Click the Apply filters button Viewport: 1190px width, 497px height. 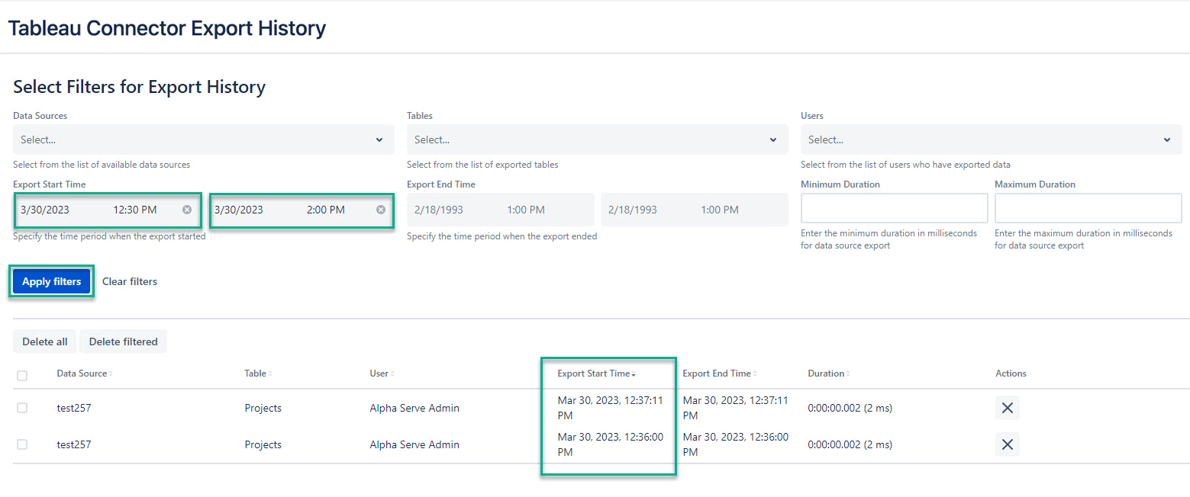pyautogui.click(x=50, y=281)
